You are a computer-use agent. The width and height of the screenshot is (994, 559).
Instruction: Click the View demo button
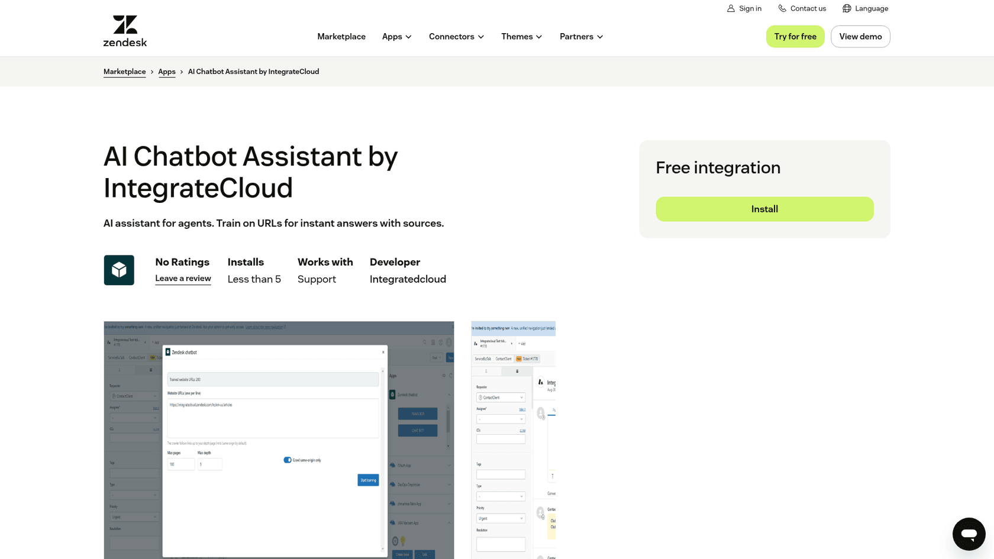(x=860, y=37)
